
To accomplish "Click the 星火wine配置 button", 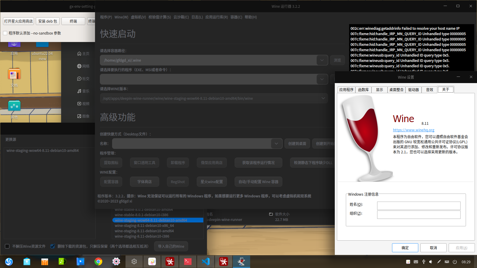I will point(212,182).
